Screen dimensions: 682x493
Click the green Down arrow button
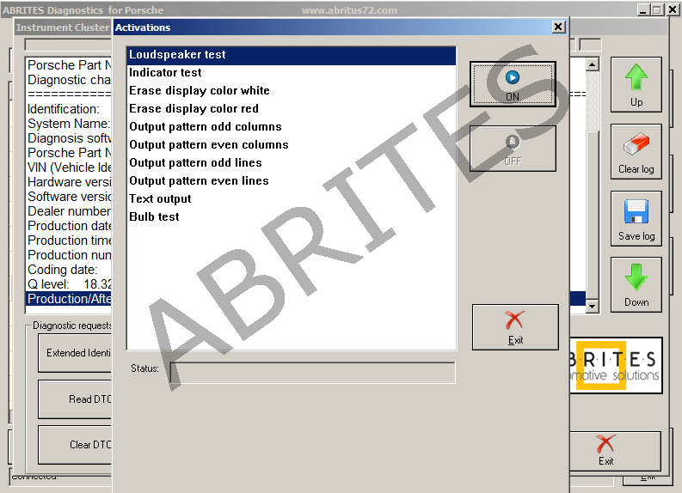coord(636,285)
